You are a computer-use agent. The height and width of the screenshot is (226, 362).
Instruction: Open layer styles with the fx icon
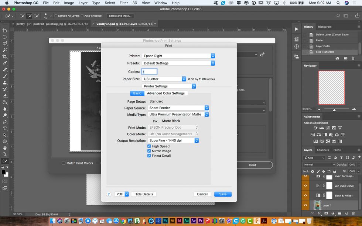(319, 213)
